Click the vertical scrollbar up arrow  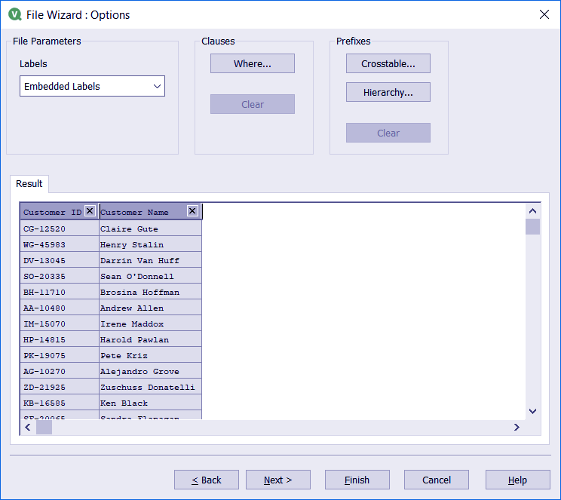point(533,211)
